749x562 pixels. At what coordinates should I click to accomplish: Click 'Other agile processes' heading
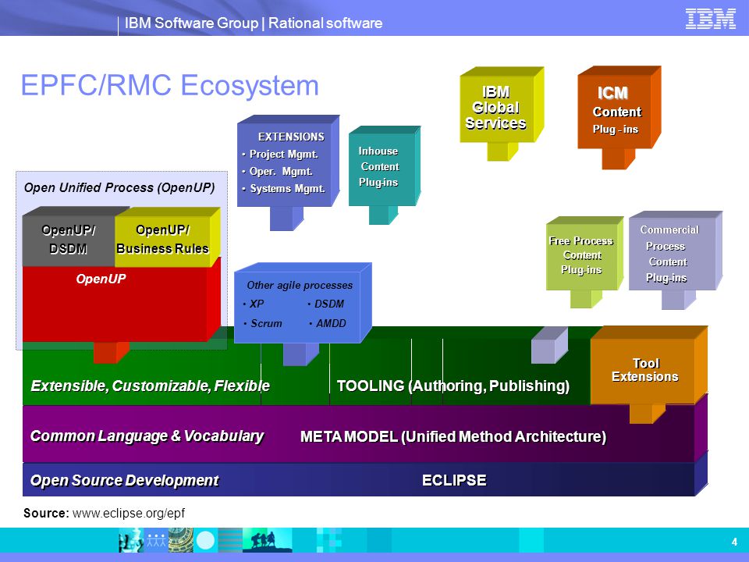(300, 286)
